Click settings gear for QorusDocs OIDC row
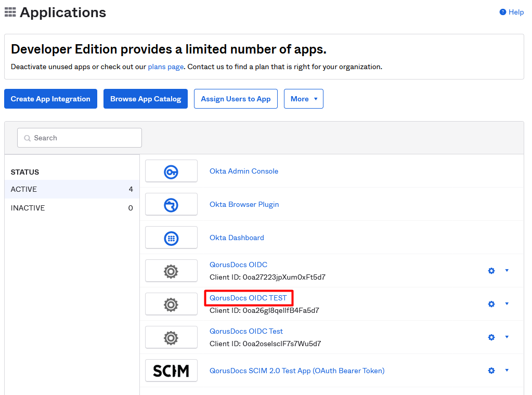The height and width of the screenshot is (395, 532). click(x=491, y=271)
